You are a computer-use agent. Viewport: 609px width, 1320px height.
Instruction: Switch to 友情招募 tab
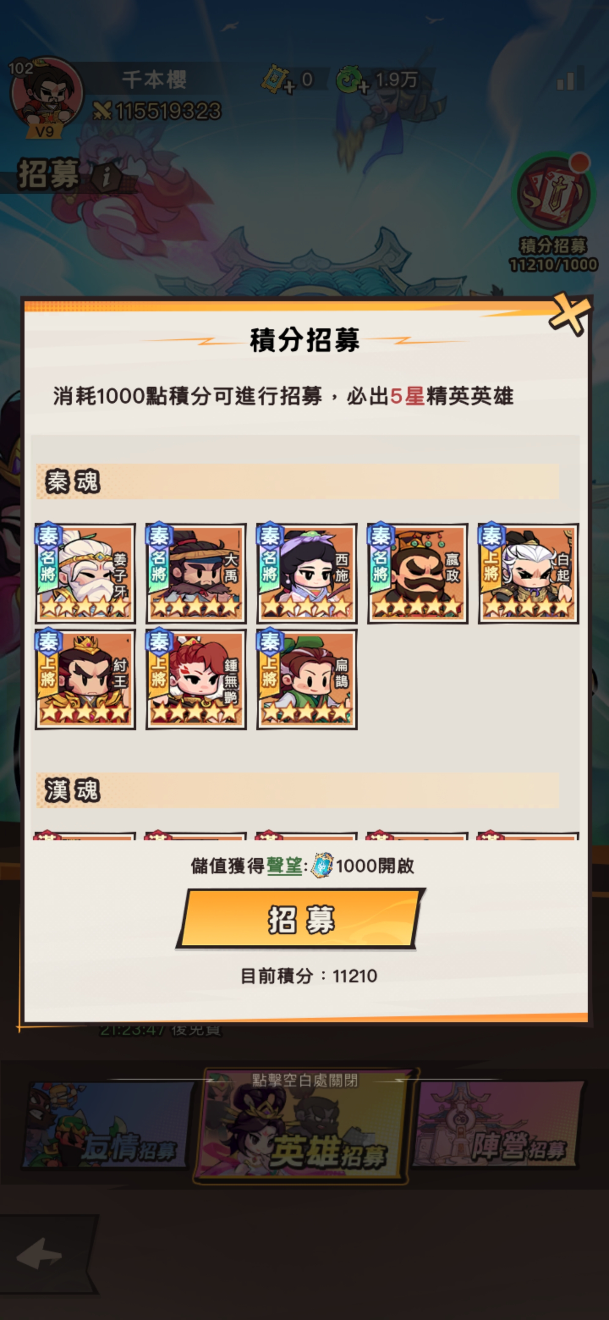tap(107, 1125)
